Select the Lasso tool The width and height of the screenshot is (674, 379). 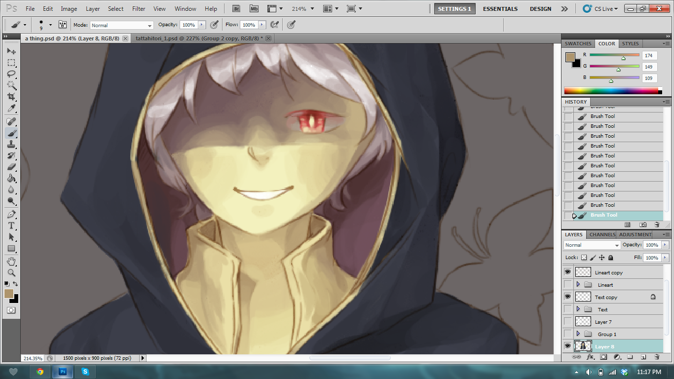tap(11, 74)
